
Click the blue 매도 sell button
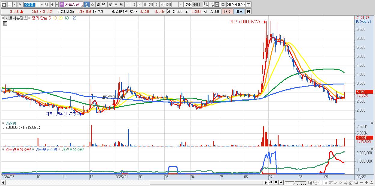click(239, 11)
